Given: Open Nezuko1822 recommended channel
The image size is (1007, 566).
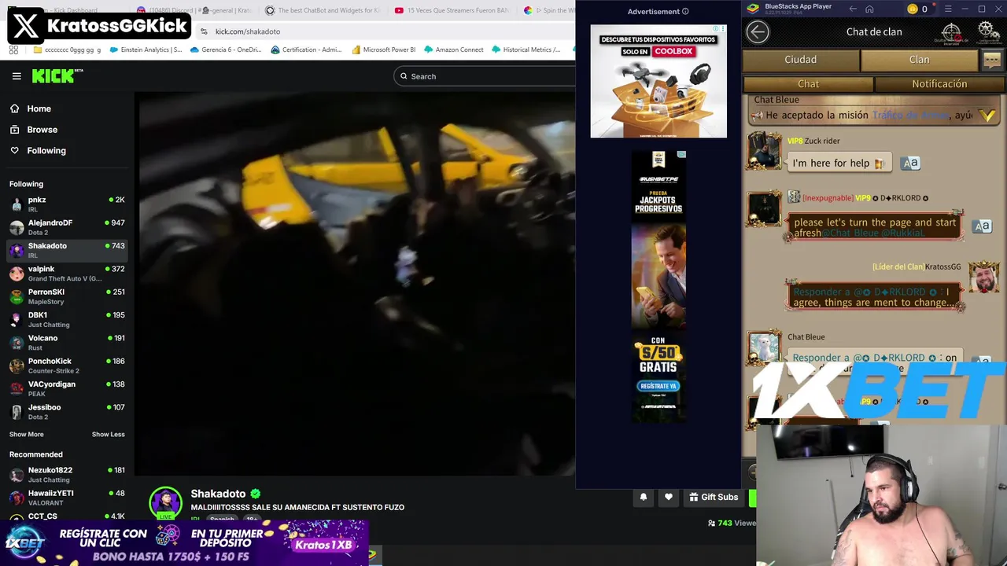Looking at the screenshot, I should pos(66,474).
